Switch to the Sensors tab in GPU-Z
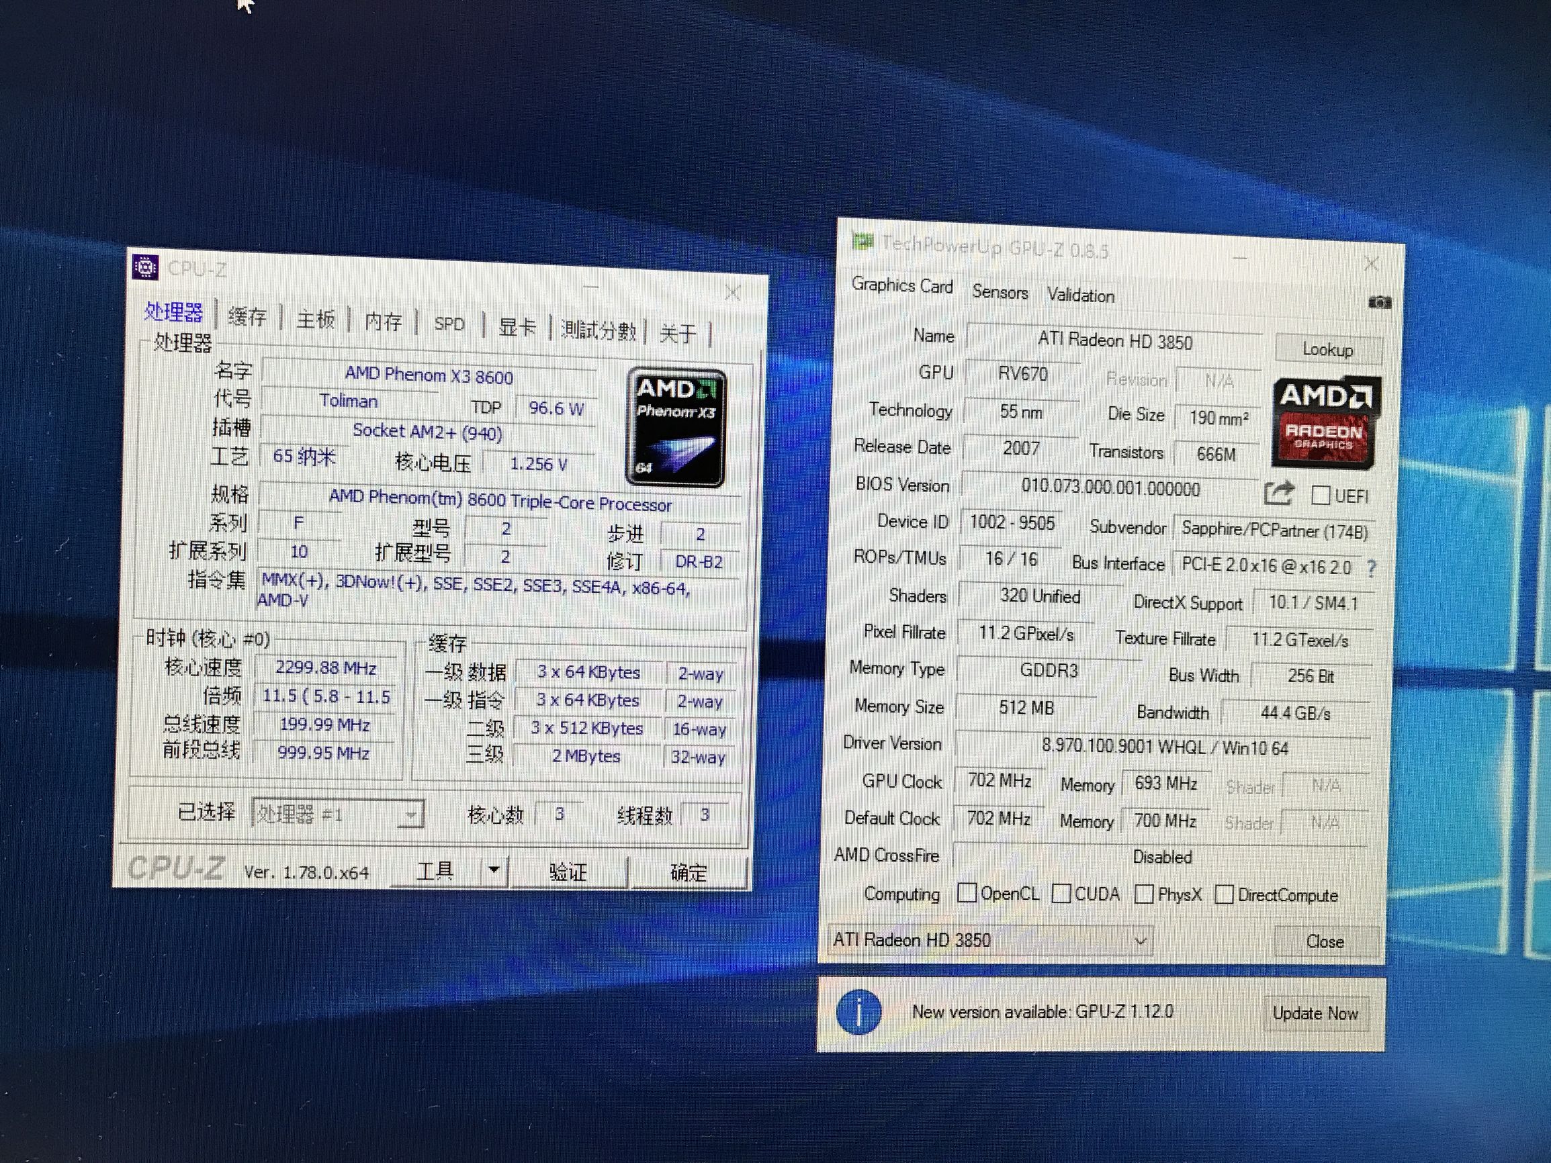This screenshot has width=1551, height=1163. [x=1000, y=292]
